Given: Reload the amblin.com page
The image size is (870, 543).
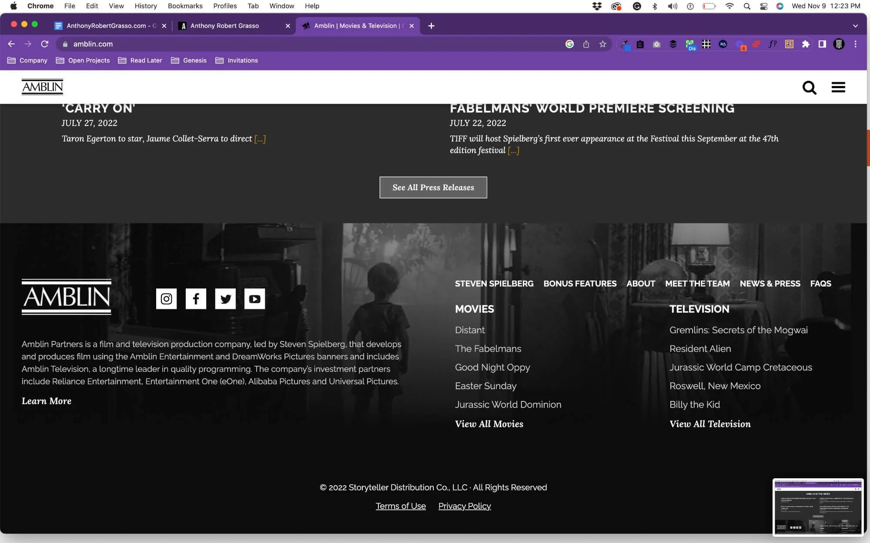Looking at the screenshot, I should pos(44,44).
